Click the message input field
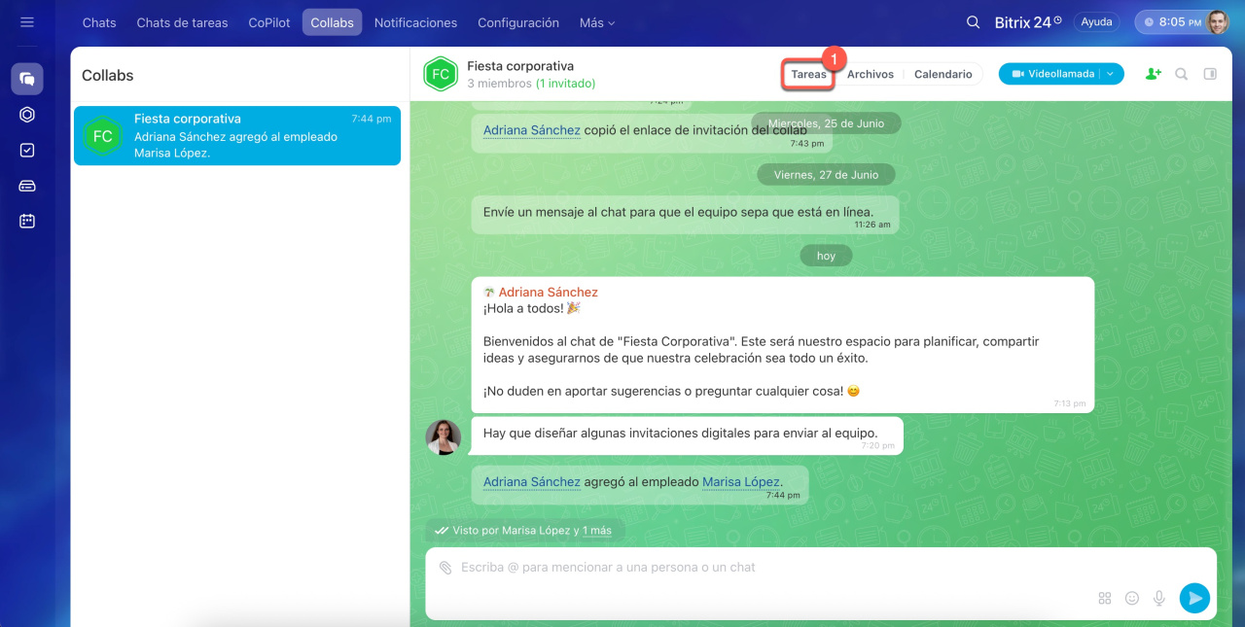The height and width of the screenshot is (627, 1245). point(759,568)
